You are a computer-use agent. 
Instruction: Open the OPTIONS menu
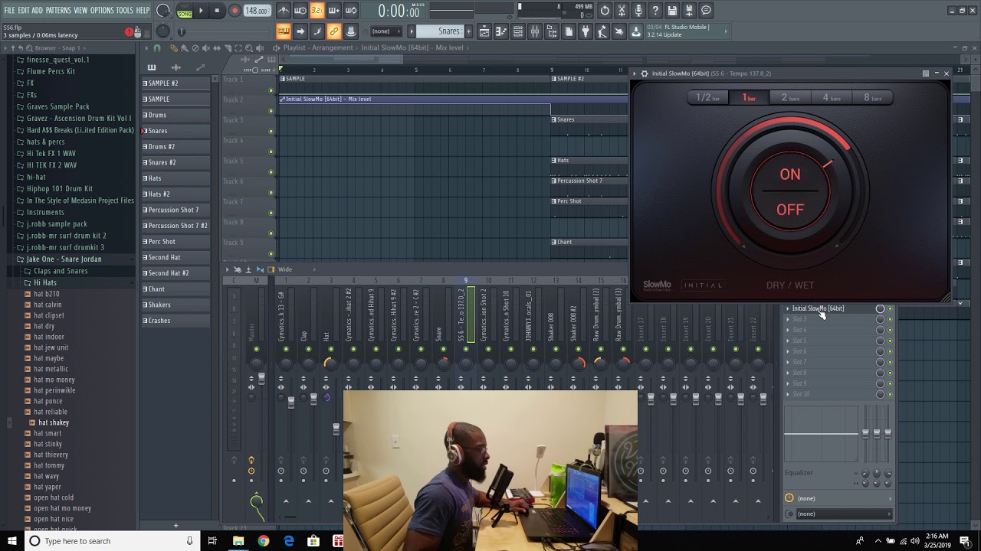click(x=102, y=10)
